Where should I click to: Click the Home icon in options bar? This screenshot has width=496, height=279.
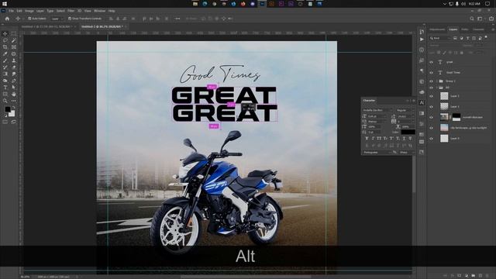coord(7,19)
